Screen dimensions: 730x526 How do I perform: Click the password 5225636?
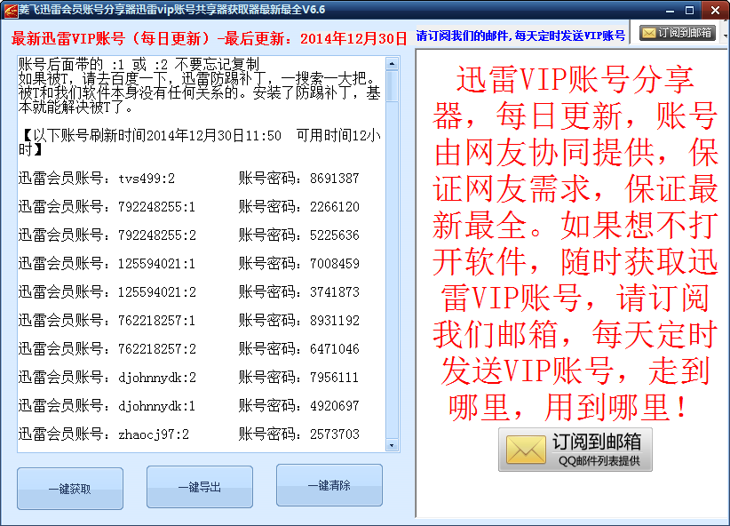pos(335,235)
